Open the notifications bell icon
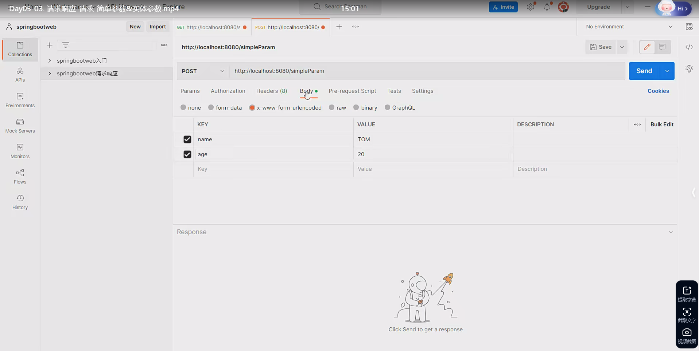 [x=547, y=7]
